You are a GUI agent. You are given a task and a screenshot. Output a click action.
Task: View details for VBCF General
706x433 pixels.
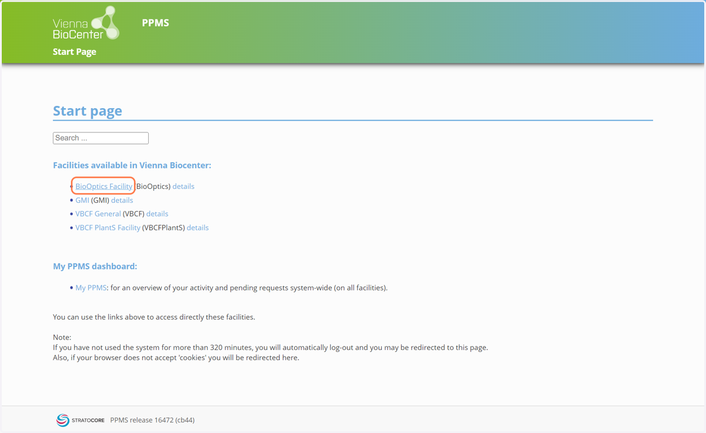(x=157, y=214)
